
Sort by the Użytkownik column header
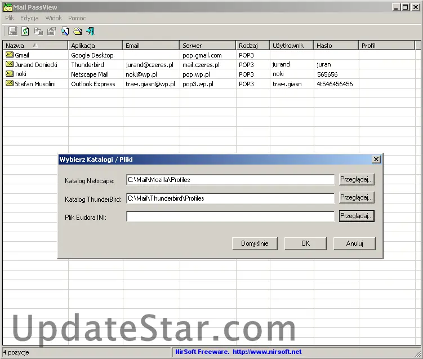click(292, 45)
